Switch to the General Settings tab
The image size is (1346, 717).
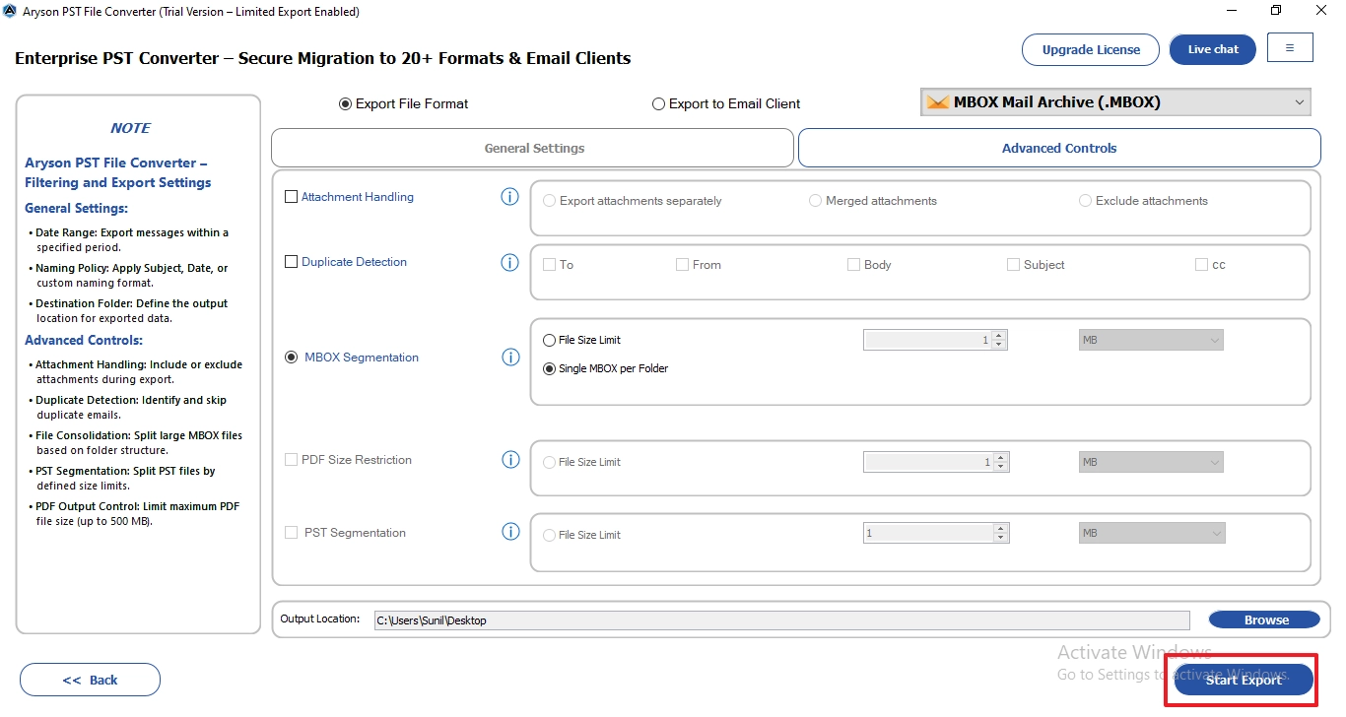[532, 148]
